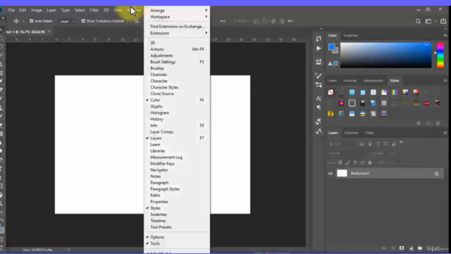The image size is (451, 254).
Task: Expand the Workspace submenu
Action: (x=177, y=17)
